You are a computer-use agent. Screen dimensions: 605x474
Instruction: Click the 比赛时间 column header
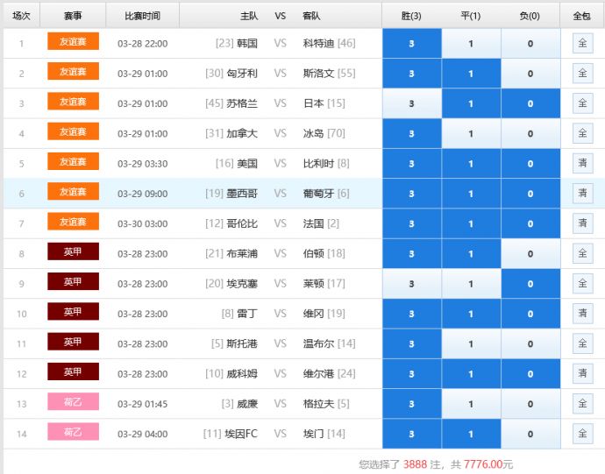point(142,16)
